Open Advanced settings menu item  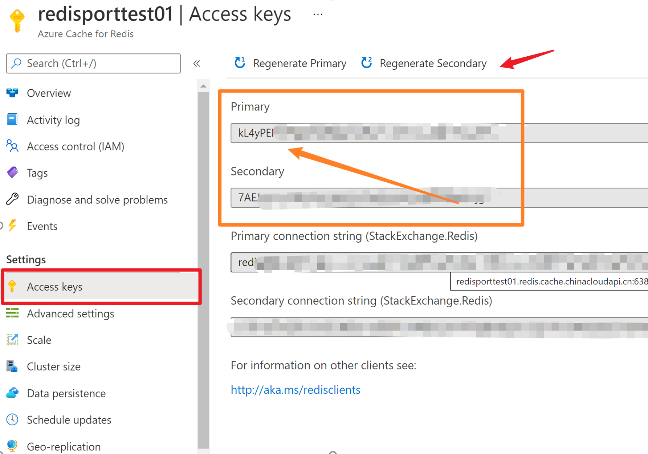[70, 313]
